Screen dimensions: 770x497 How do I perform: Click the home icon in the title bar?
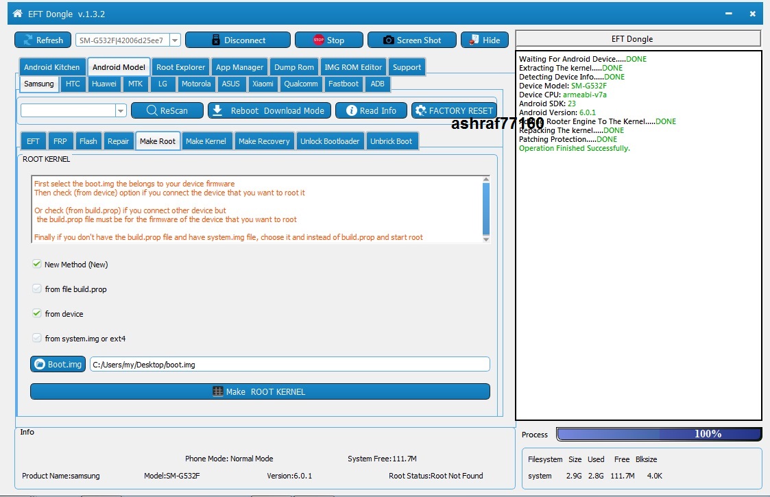pyautogui.click(x=18, y=13)
